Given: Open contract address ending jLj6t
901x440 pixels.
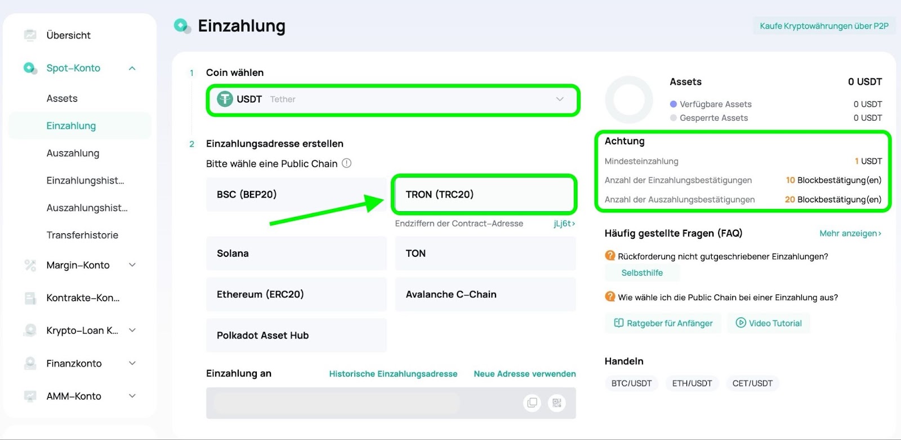Looking at the screenshot, I should coord(564,224).
